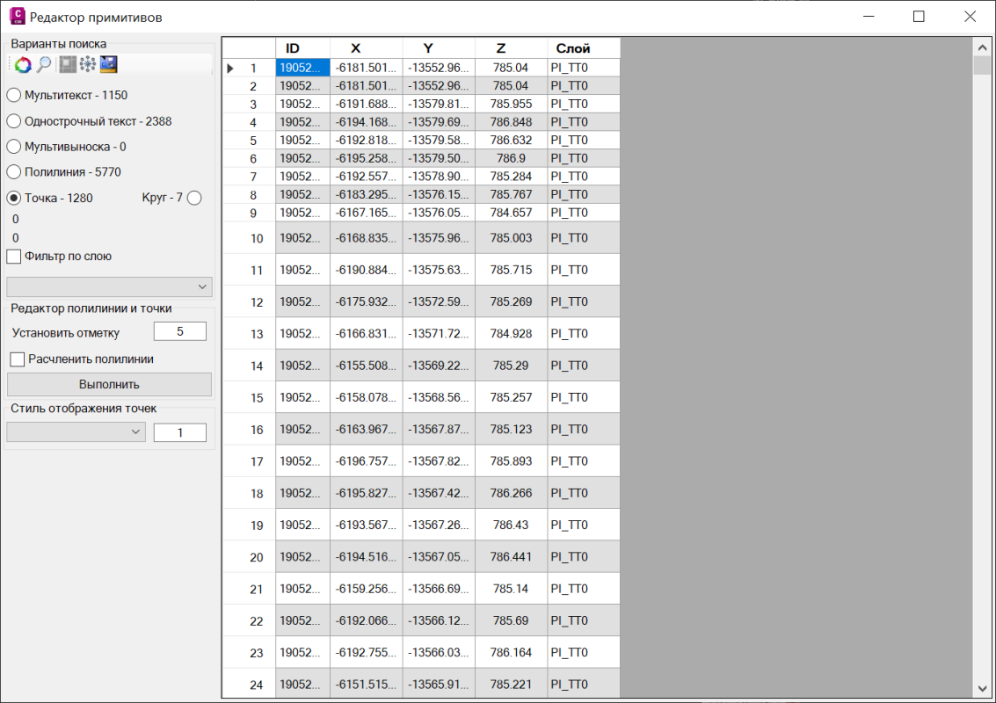
Task: Click the Установить отметку input field
Action: point(179,331)
